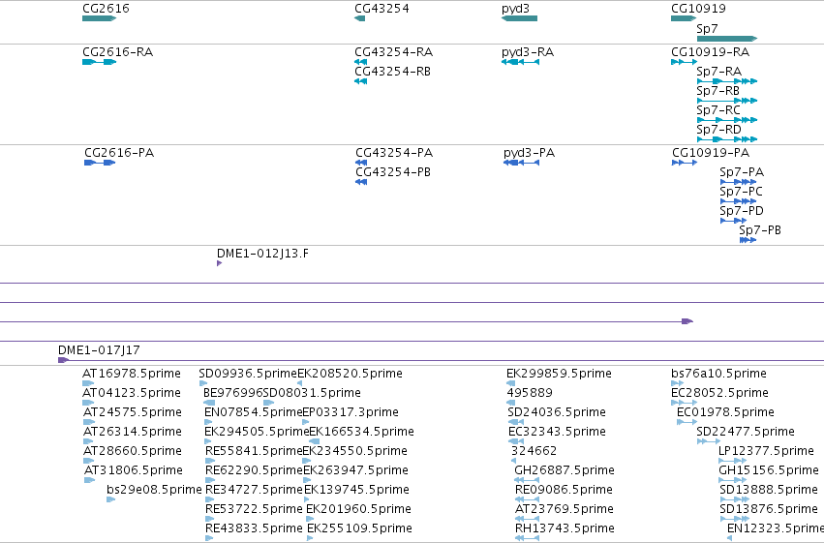Select protein CG43254-PA
824x543 pixels.
pyautogui.click(x=361, y=163)
